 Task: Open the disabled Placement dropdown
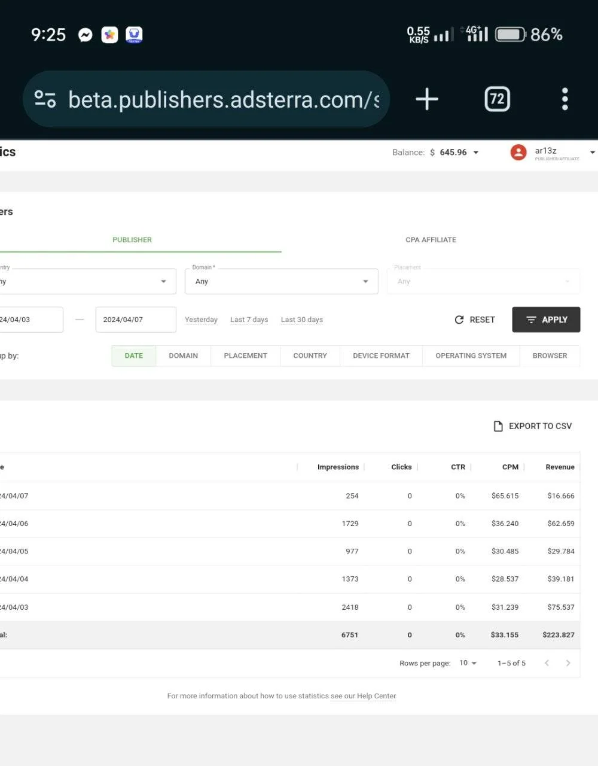pos(484,281)
